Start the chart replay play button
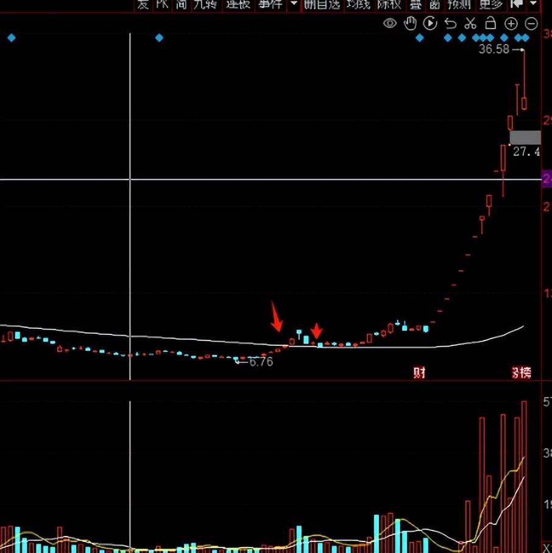This screenshot has width=552, height=553. click(430, 24)
